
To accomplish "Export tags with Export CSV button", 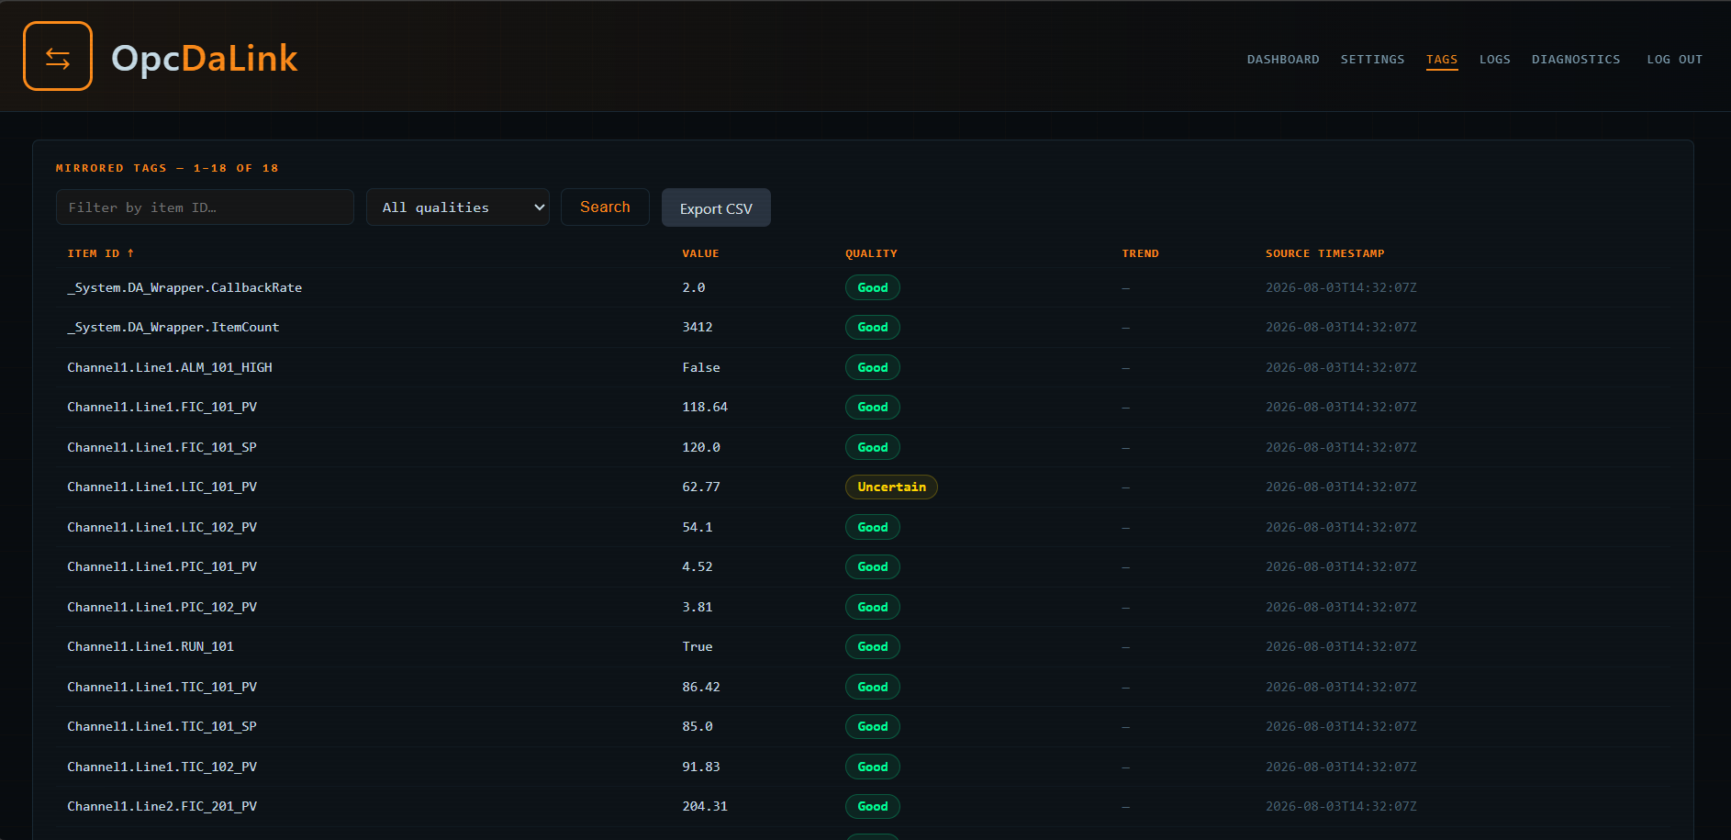I will (716, 208).
